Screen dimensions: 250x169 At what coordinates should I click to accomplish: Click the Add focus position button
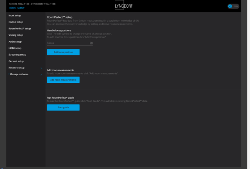63,52
